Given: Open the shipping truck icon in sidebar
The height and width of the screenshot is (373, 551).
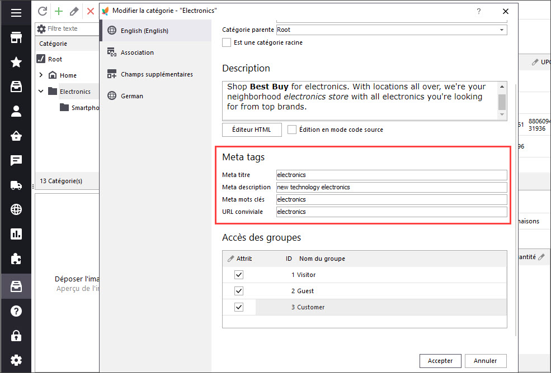Looking at the screenshot, I should click(x=16, y=185).
